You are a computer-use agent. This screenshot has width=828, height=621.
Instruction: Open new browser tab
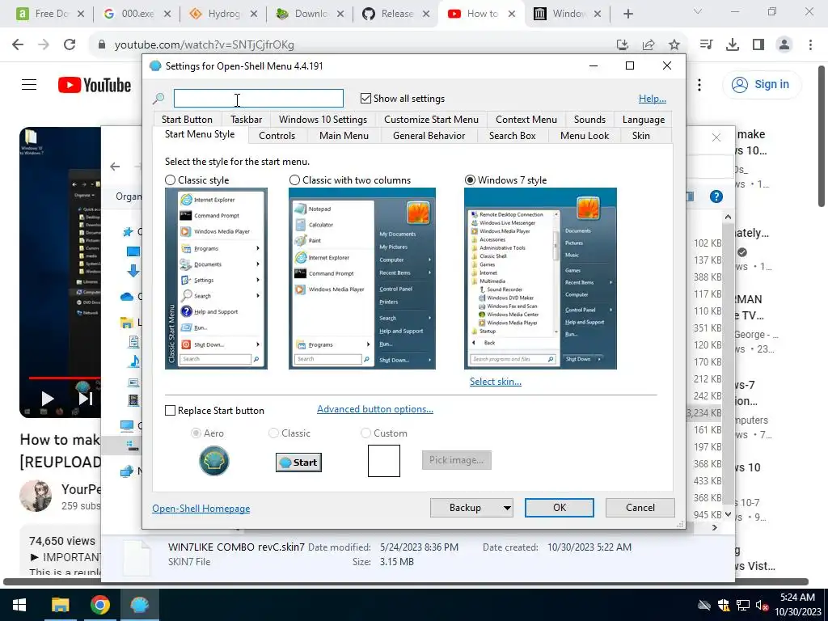click(627, 14)
